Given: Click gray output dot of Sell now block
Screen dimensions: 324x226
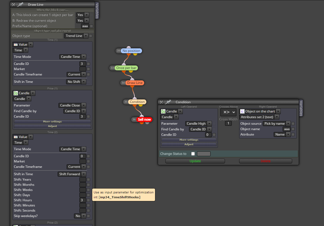Looking at the screenshot, I should point(147,123).
